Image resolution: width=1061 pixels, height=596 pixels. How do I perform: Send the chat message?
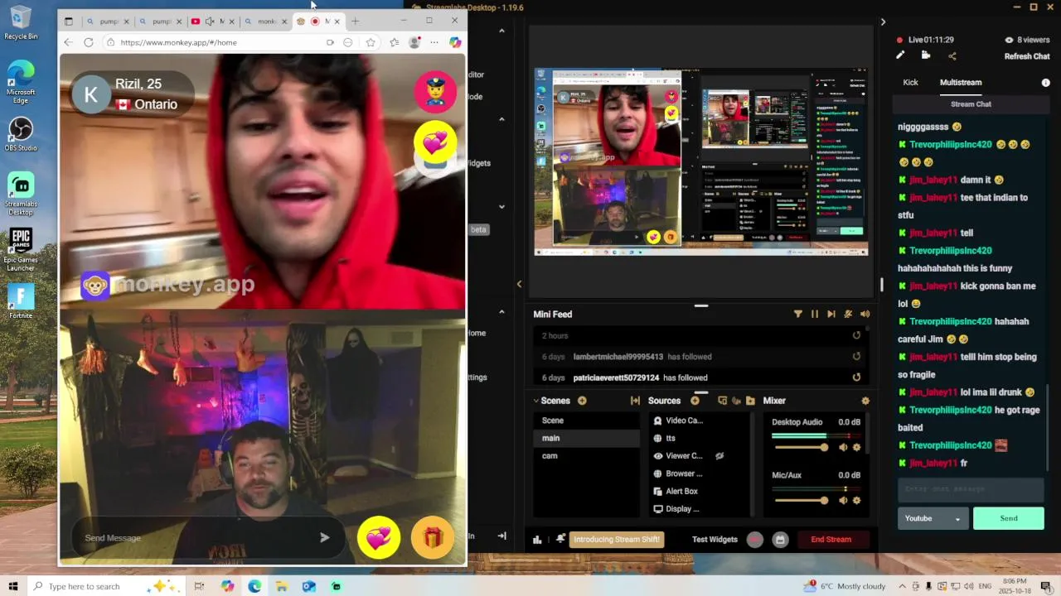pyautogui.click(x=1009, y=518)
